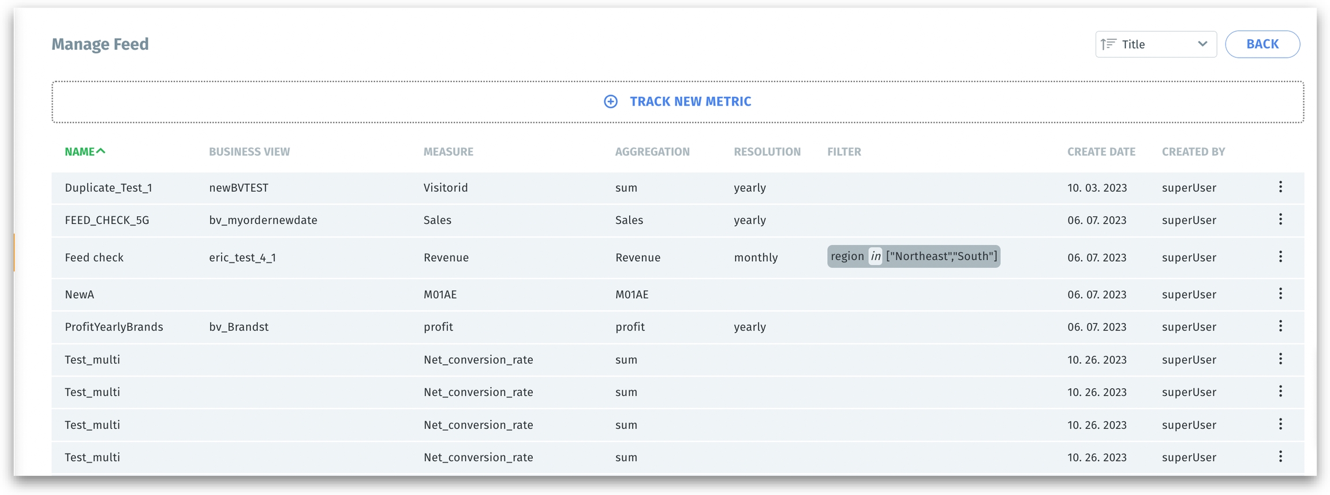Screen dimensions: 1330x495
Task: Select the ProfitYearlyBrands feed name
Action: click(114, 327)
